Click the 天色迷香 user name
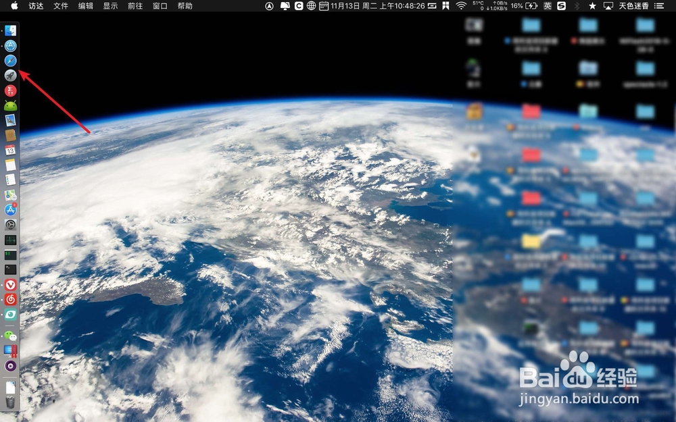The height and width of the screenshot is (422, 676). (634, 6)
